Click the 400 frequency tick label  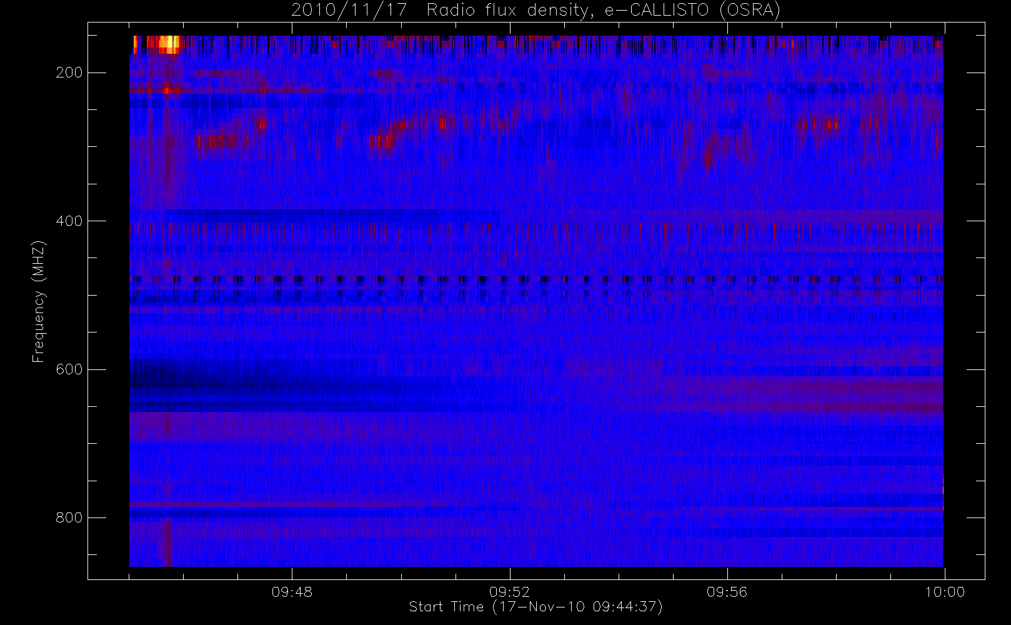tap(69, 221)
